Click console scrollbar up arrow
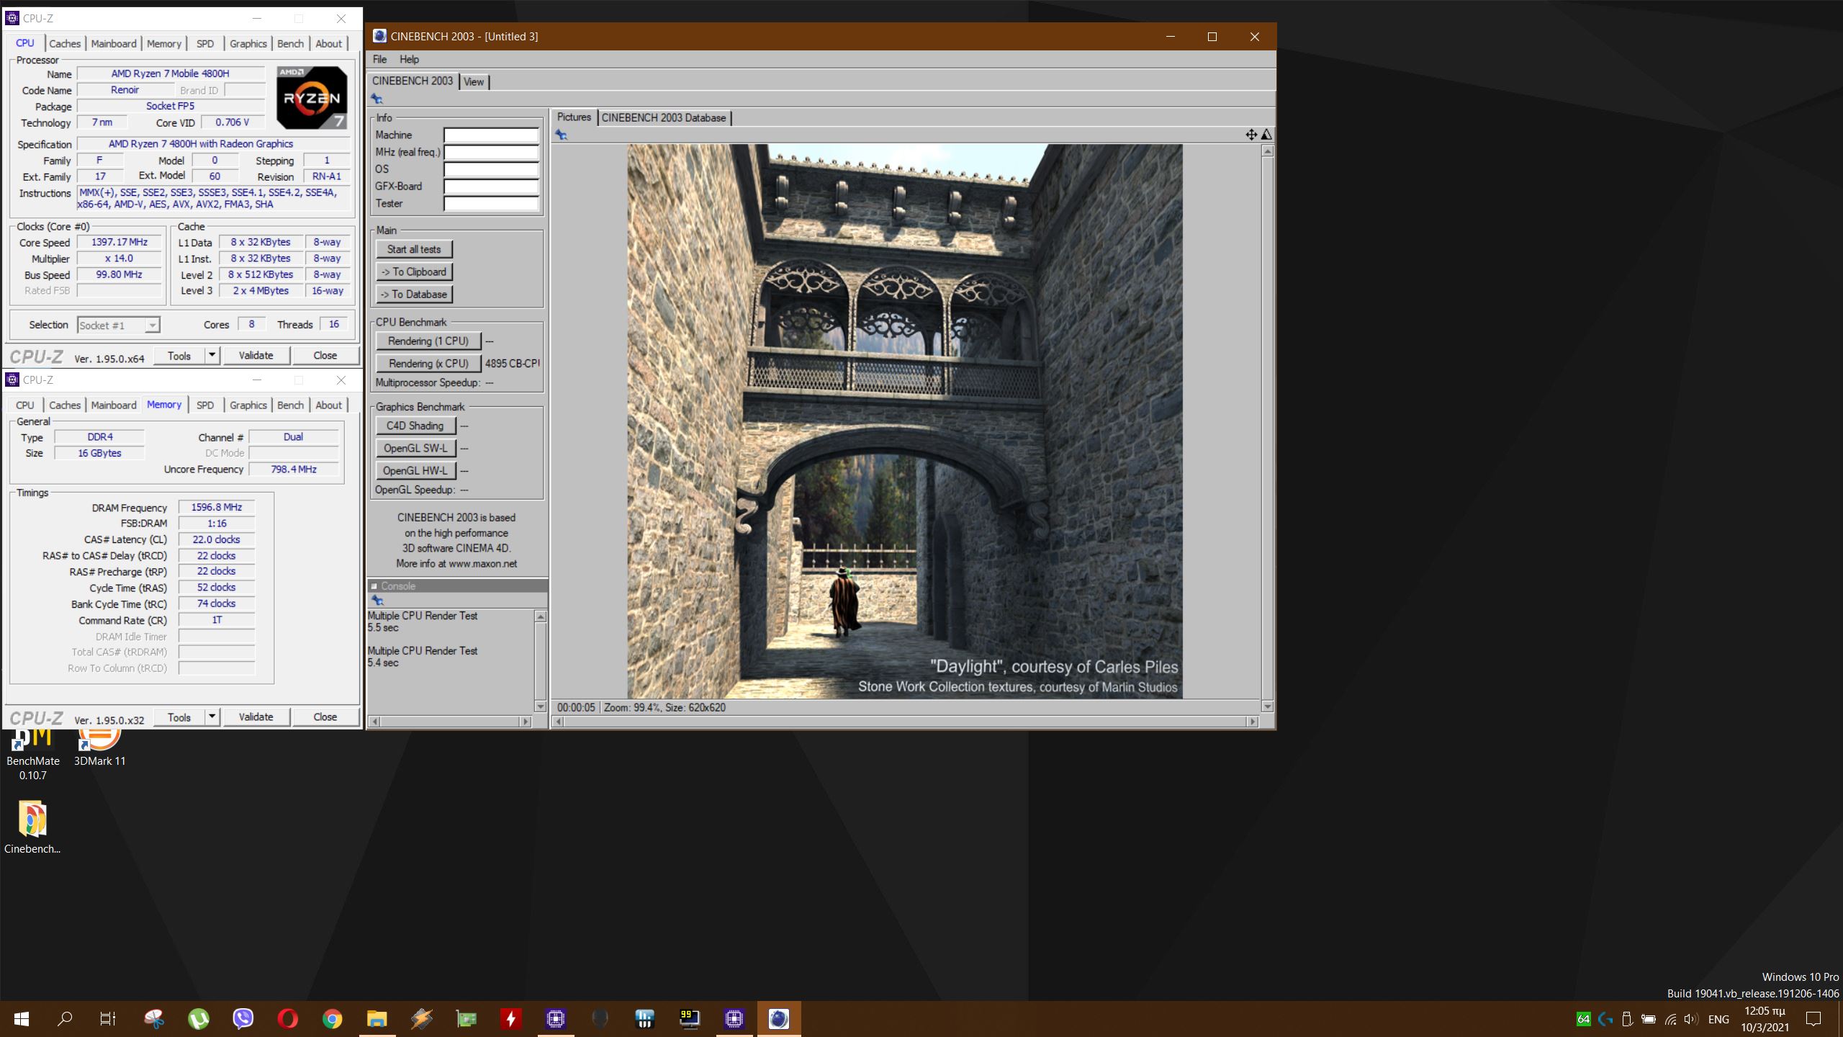Screen dimensions: 1843x1037 (x=541, y=616)
